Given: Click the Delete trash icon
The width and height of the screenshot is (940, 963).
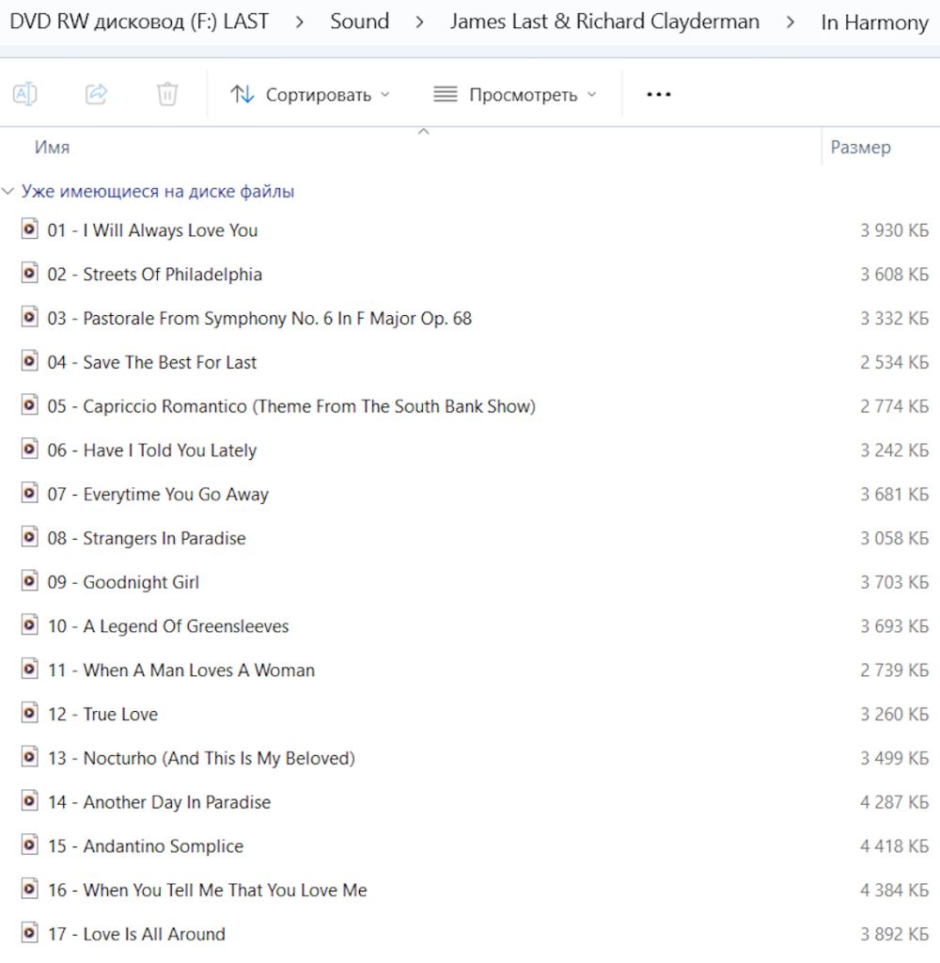Looking at the screenshot, I should (x=167, y=94).
